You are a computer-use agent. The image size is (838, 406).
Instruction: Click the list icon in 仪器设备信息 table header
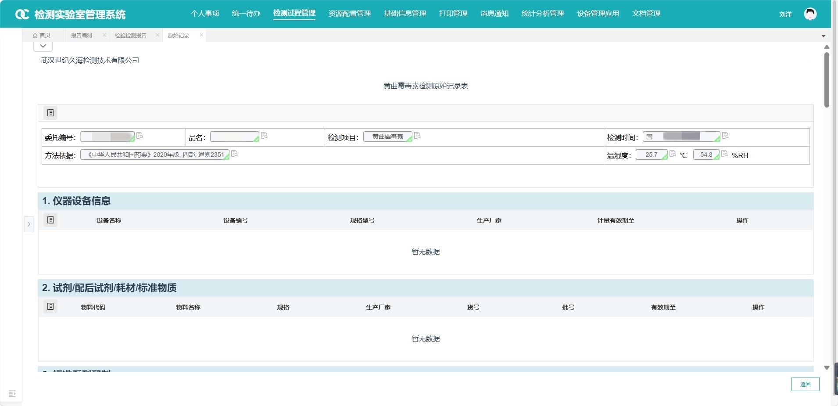pos(50,220)
